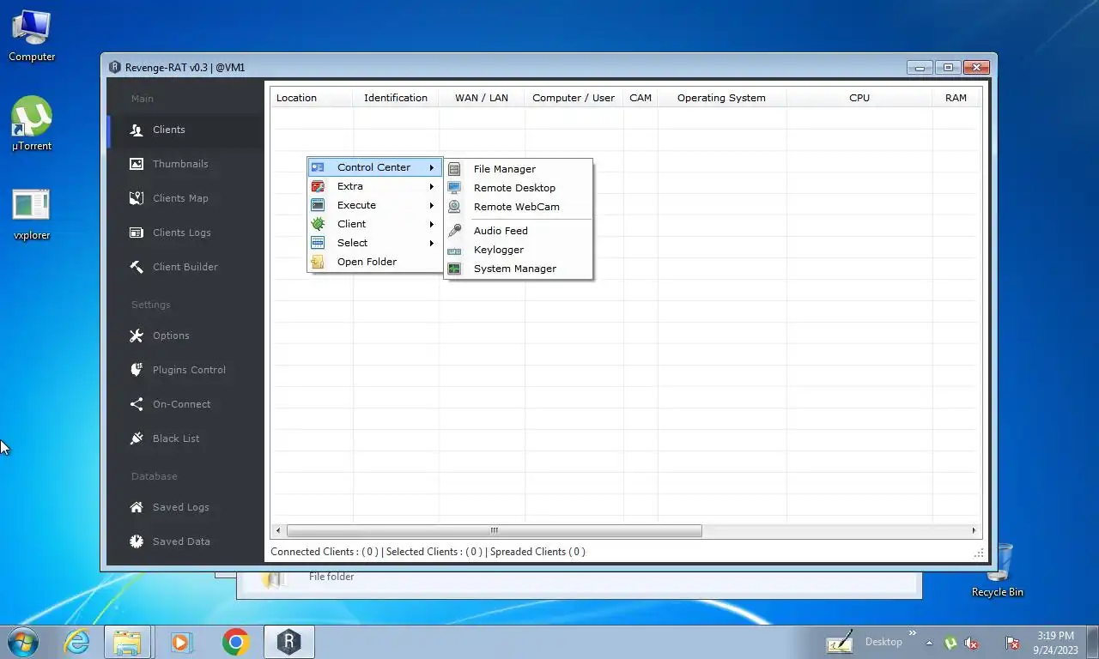The width and height of the screenshot is (1099, 659).
Task: Click the CAM column header
Action: [x=641, y=98]
